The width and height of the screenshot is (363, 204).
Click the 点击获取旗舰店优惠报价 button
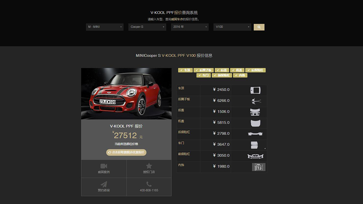126,152
